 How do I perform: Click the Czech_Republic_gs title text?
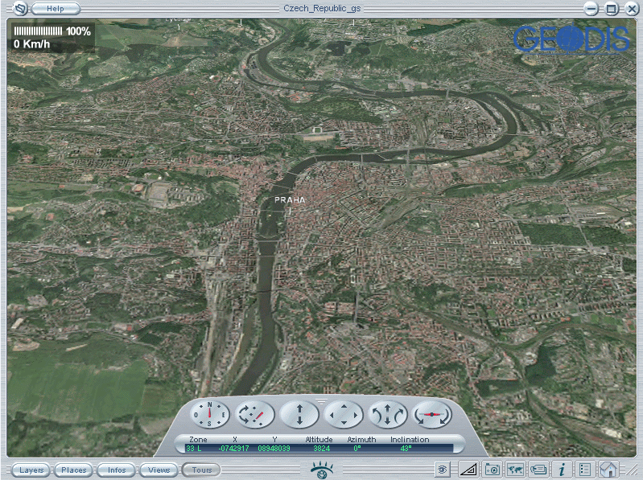(322, 8)
